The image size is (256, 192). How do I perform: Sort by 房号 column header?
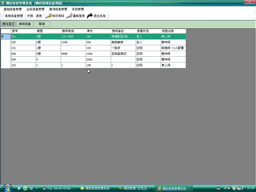[x=23, y=31]
